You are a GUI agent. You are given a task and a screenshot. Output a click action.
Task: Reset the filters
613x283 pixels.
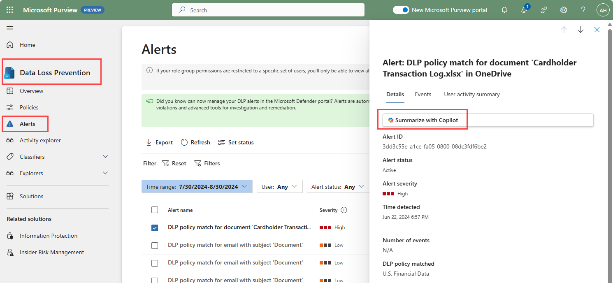point(174,163)
